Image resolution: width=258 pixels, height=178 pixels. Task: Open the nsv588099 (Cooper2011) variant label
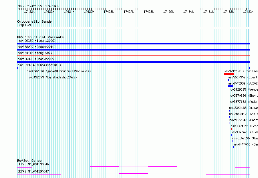click(37, 47)
